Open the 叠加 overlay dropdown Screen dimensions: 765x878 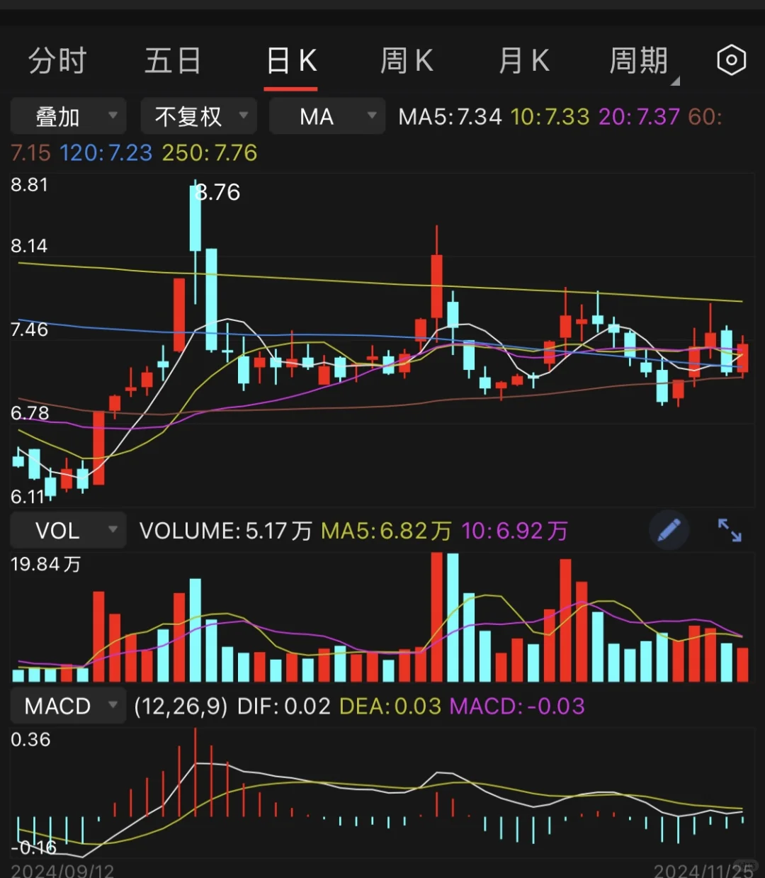pyautogui.click(x=69, y=116)
